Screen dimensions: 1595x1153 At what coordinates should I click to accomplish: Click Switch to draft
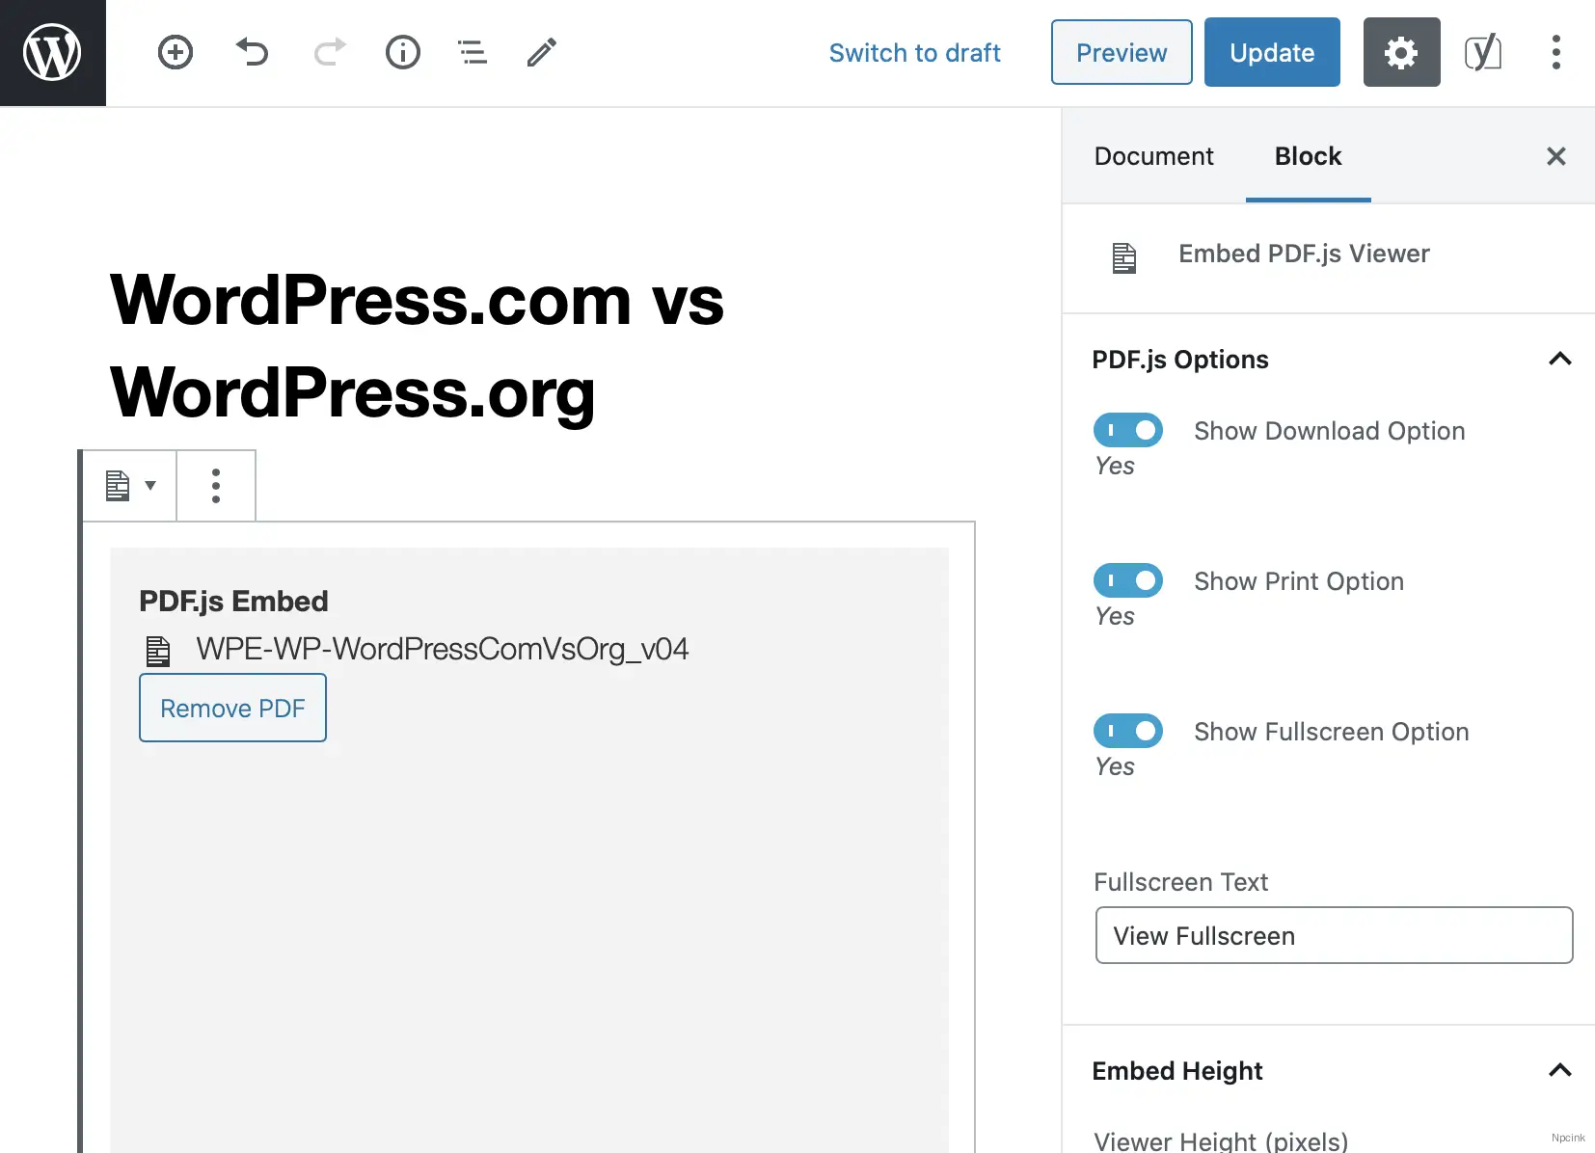pyautogui.click(x=914, y=52)
